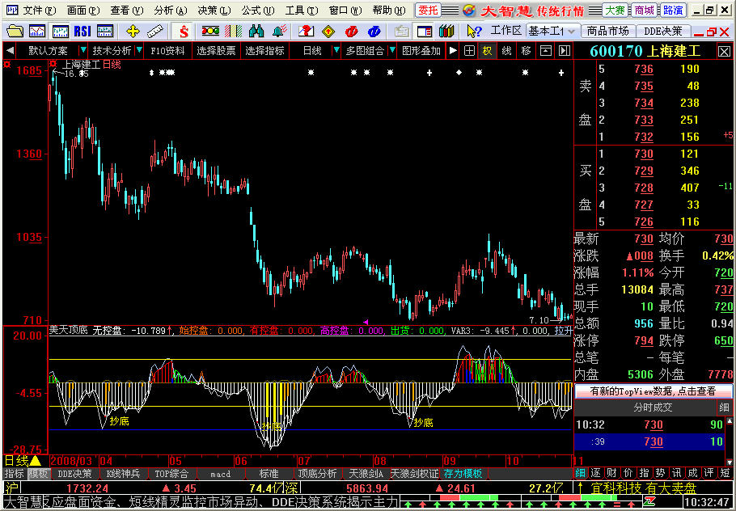Open the 查看(V) menu
736x511 pixels.
(127, 10)
